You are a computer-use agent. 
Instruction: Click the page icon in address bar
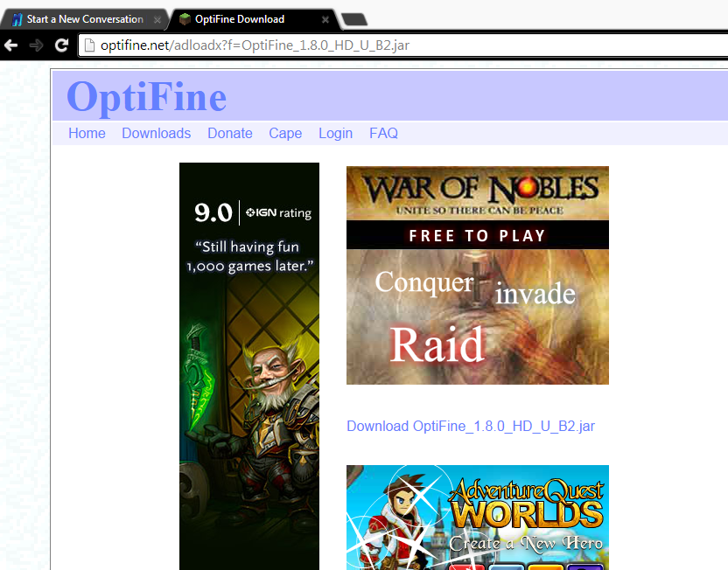coord(89,45)
